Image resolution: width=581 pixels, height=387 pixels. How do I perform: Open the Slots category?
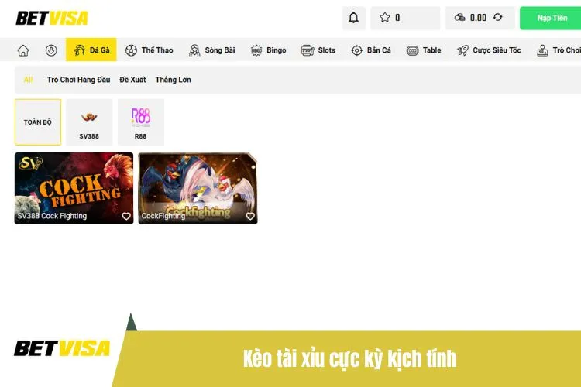[318, 50]
